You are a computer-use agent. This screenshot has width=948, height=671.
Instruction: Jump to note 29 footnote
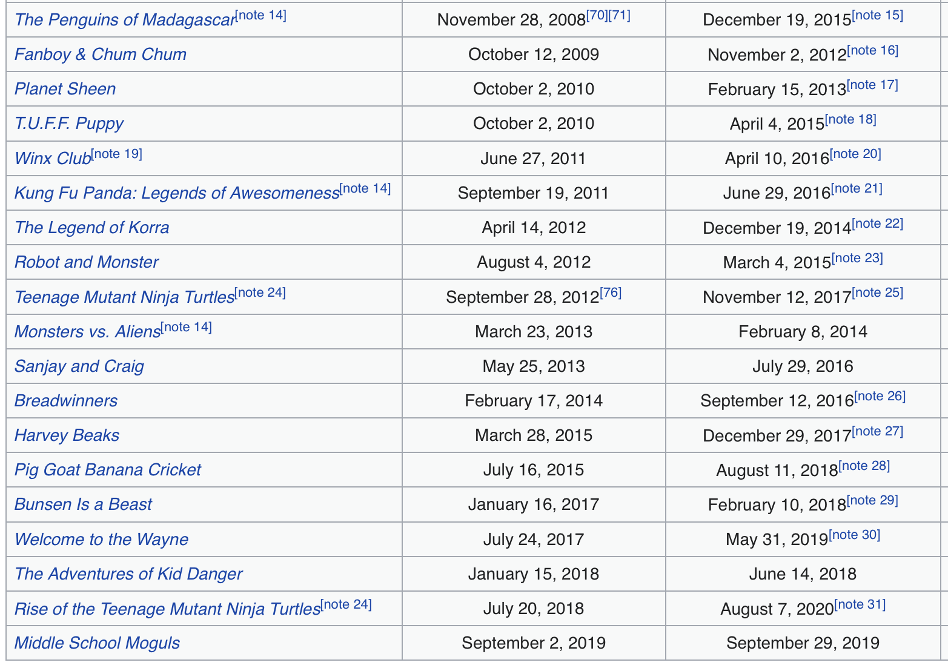click(872, 500)
